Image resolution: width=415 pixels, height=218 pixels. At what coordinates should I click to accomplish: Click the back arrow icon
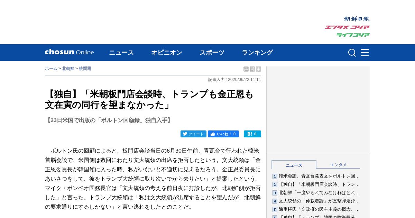click(x=258, y=69)
